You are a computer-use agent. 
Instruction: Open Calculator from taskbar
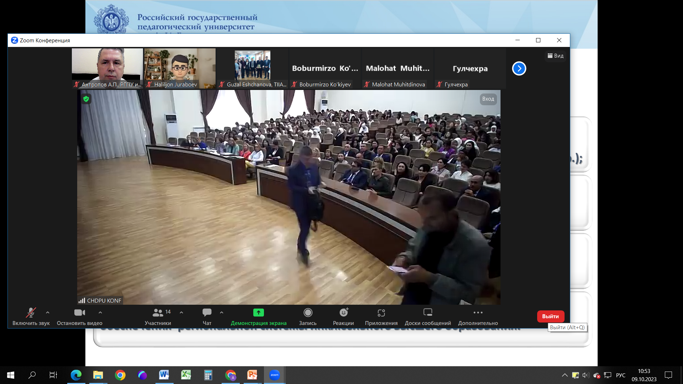208,375
